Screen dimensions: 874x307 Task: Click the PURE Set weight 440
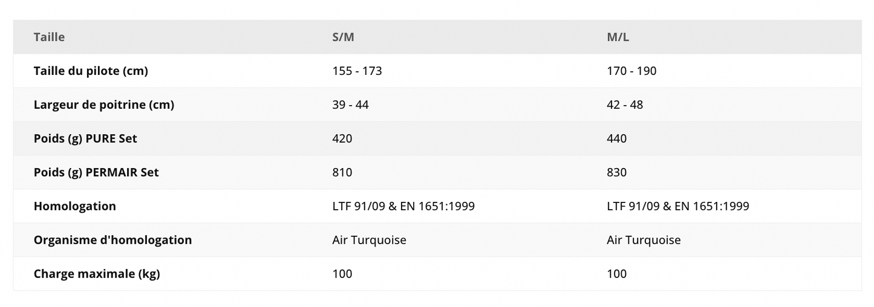point(616,138)
